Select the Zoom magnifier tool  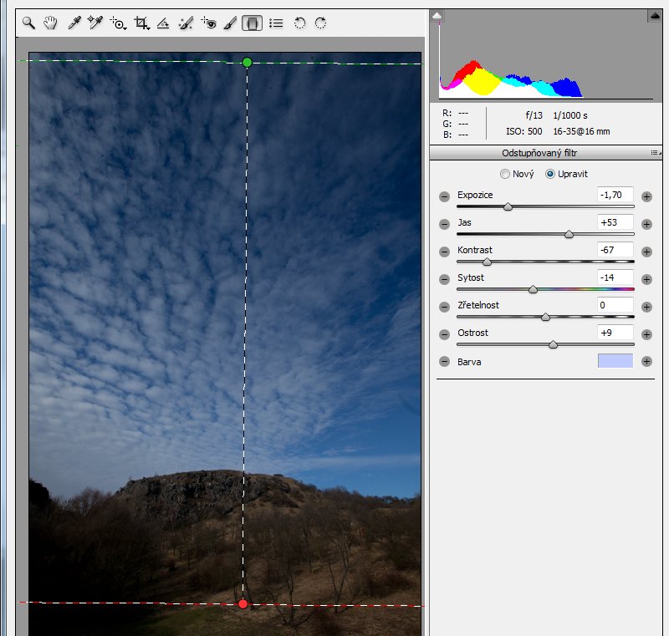pyautogui.click(x=28, y=23)
